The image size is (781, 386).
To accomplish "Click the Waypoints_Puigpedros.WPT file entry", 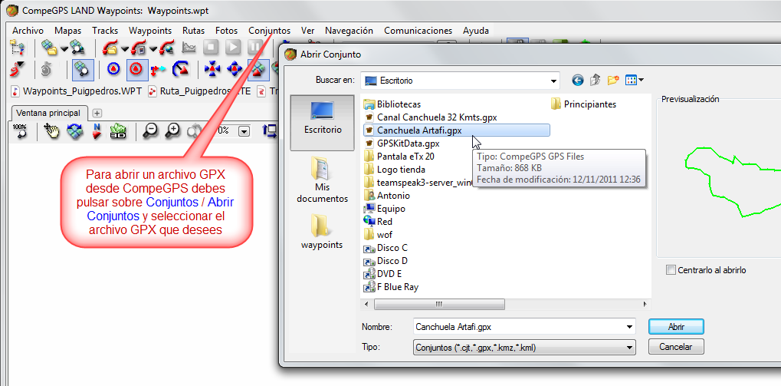I will tap(76, 91).
